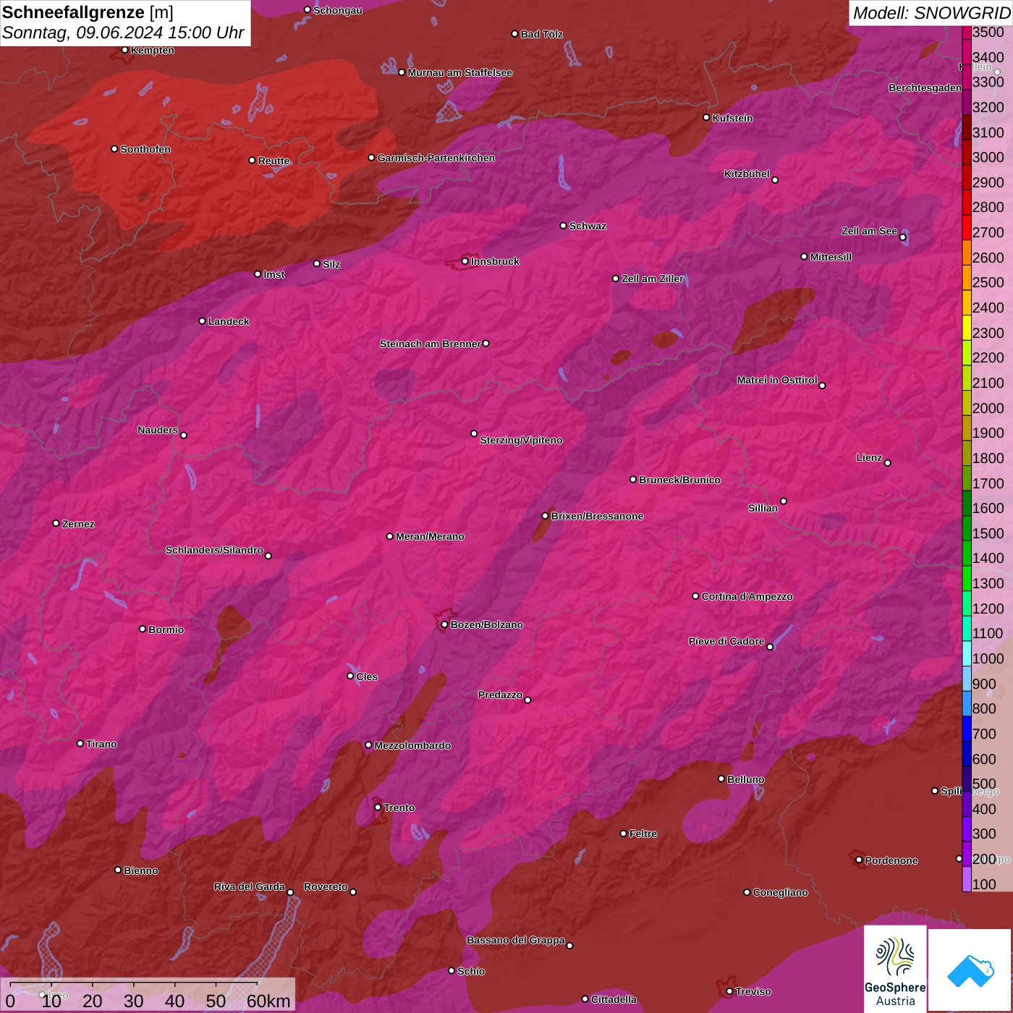Click the Pieve di Cadore label
This screenshot has width=1013, height=1013.
coord(726,641)
